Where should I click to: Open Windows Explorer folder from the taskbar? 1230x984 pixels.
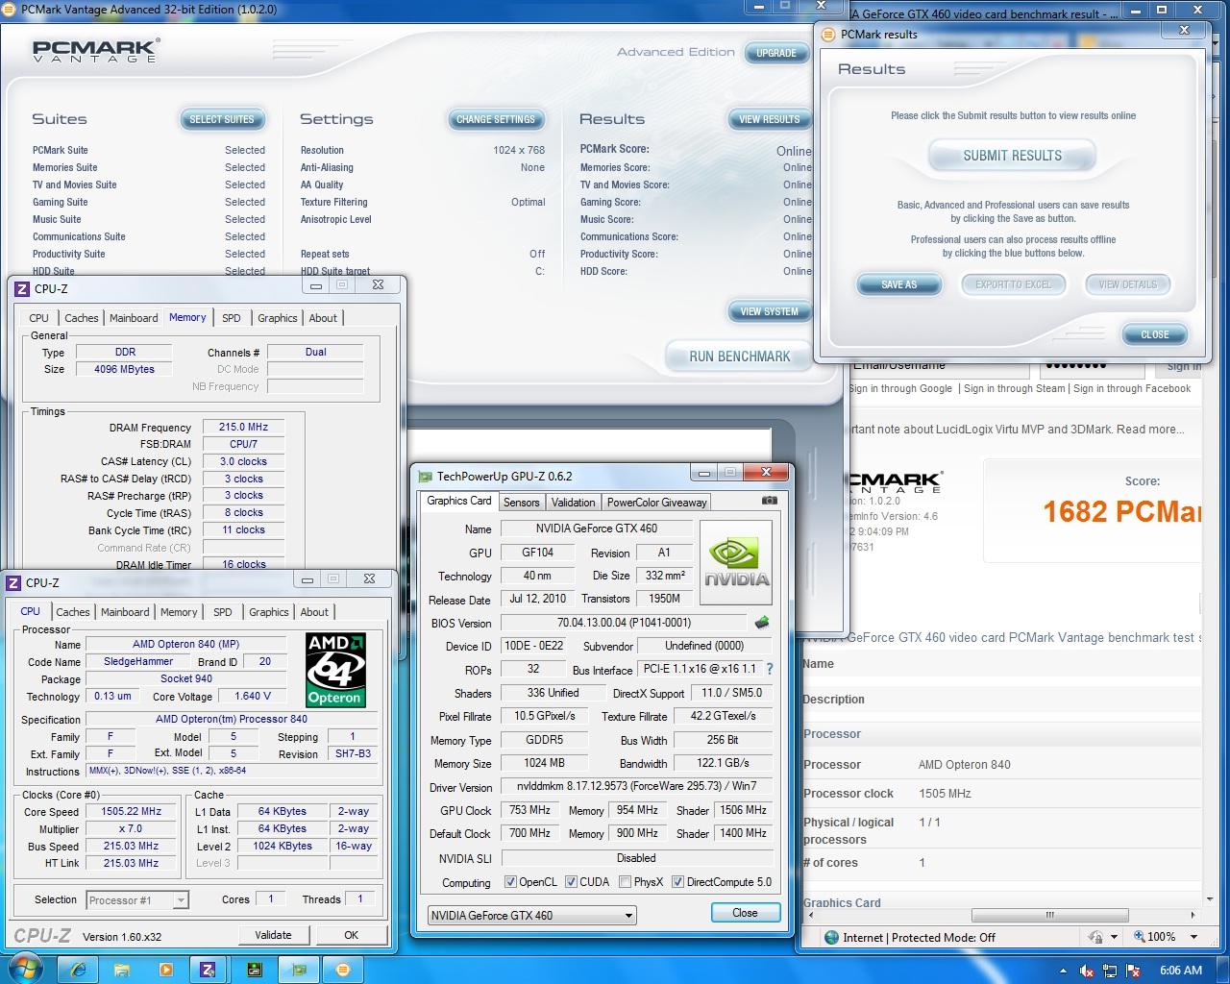click(x=122, y=970)
